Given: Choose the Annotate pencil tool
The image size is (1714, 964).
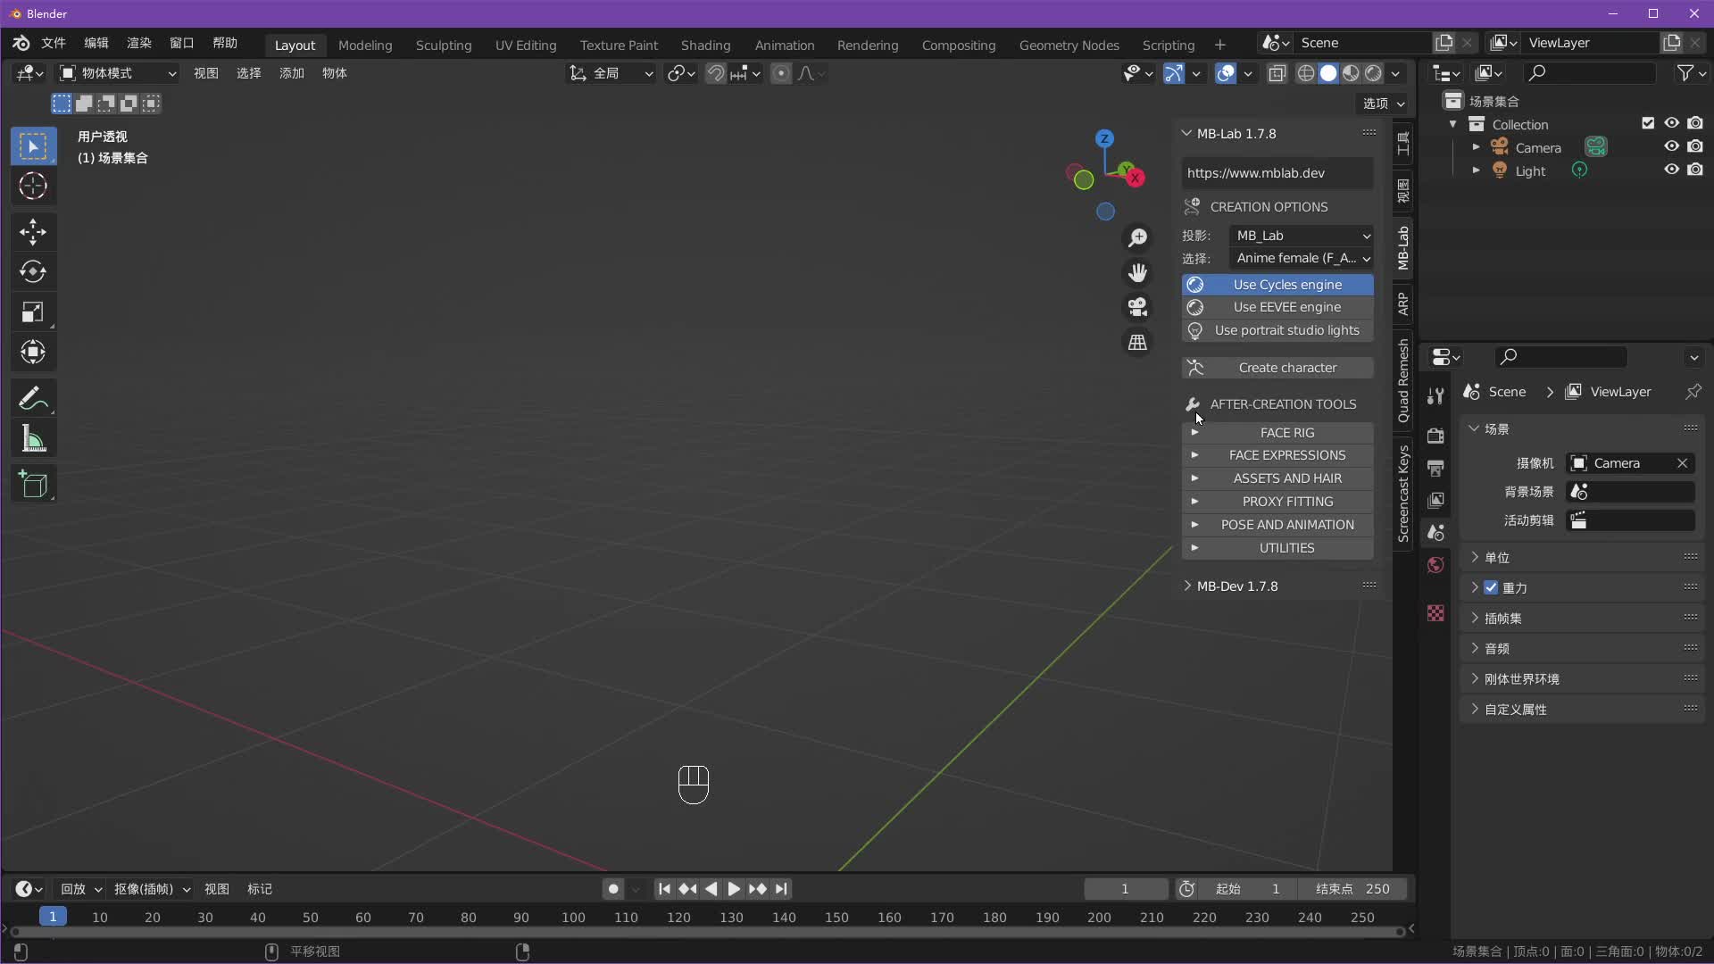Looking at the screenshot, I should pyautogui.click(x=33, y=398).
